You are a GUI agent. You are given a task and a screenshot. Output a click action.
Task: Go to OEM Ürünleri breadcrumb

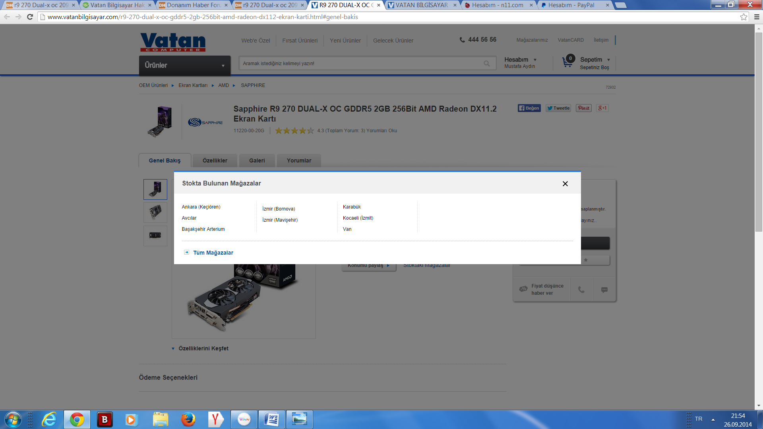click(153, 85)
